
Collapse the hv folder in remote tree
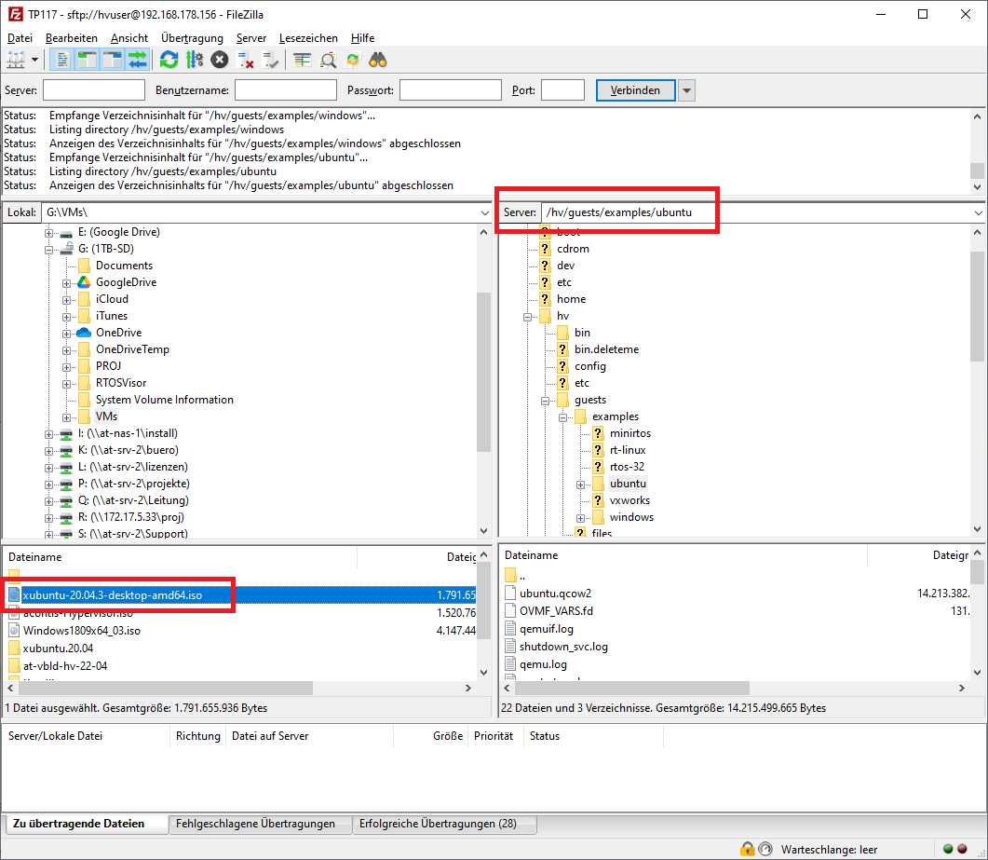click(x=528, y=315)
